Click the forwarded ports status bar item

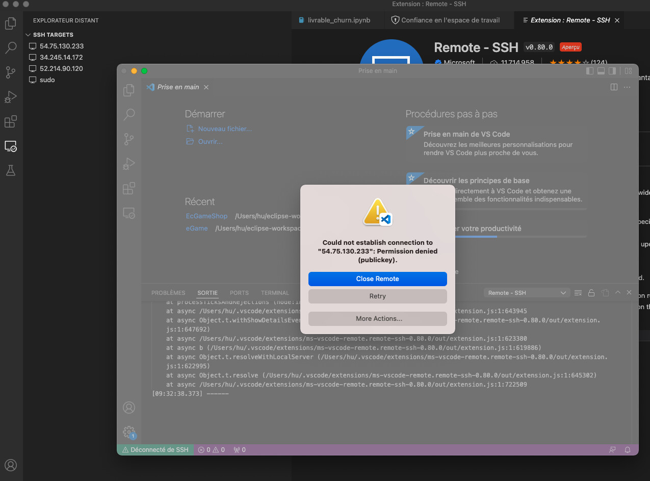pyautogui.click(x=239, y=450)
